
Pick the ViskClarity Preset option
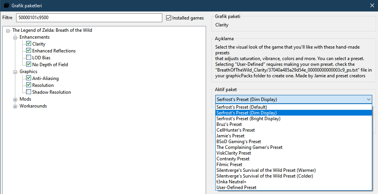tap(294, 153)
